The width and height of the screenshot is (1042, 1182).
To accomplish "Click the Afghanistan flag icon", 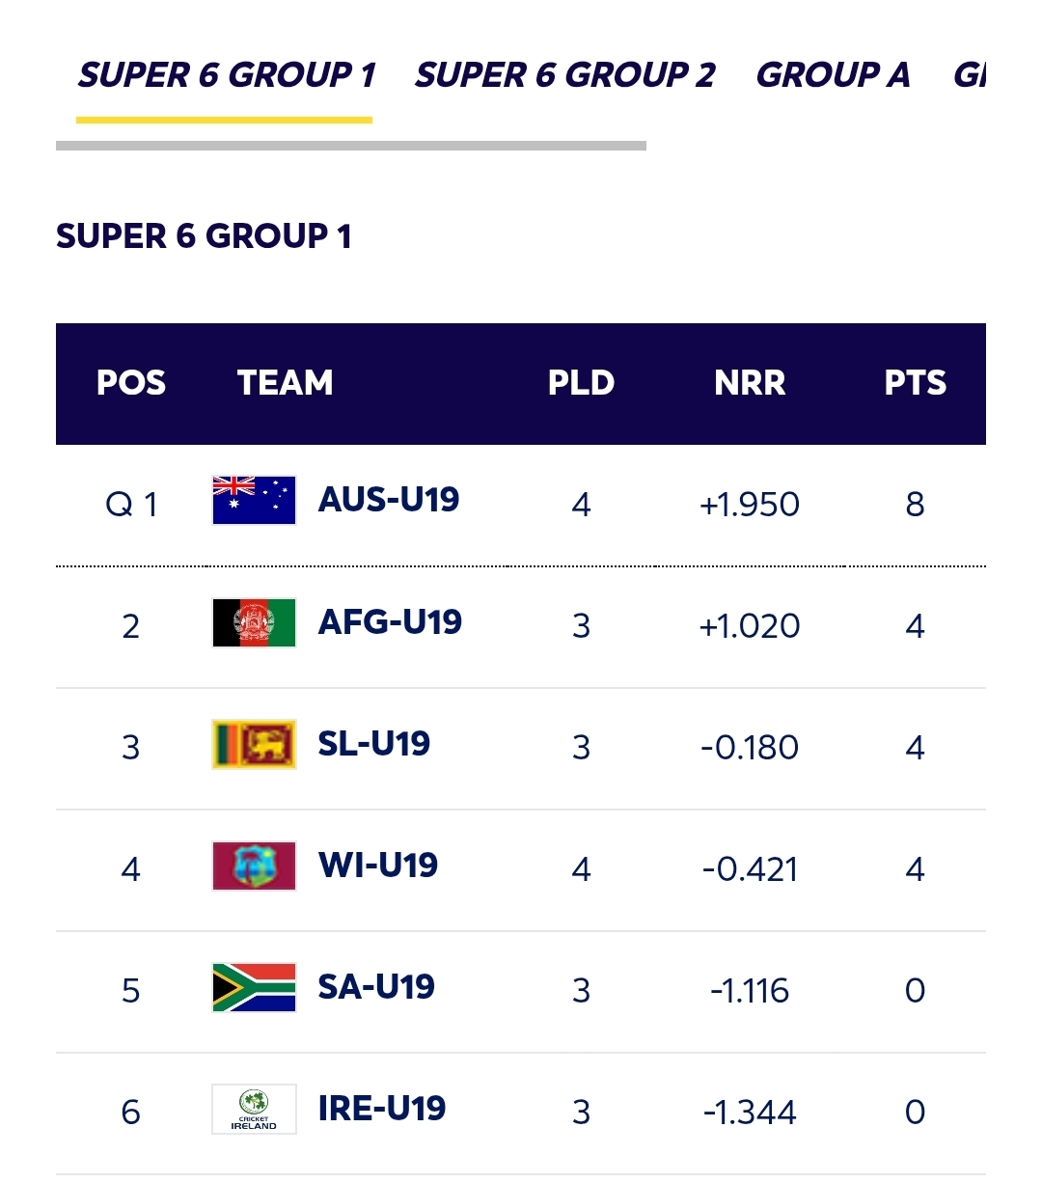I will coord(254,622).
